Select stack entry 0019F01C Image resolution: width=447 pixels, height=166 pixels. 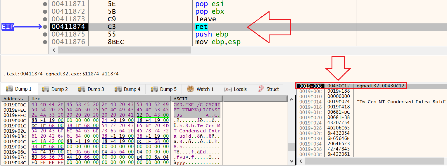(x=311, y=112)
